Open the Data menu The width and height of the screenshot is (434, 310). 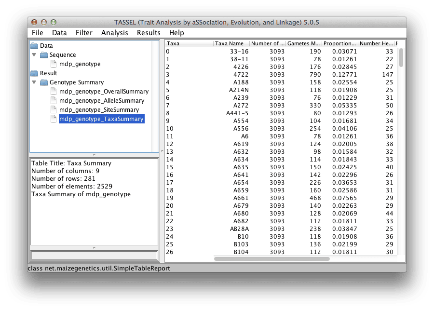coord(59,33)
